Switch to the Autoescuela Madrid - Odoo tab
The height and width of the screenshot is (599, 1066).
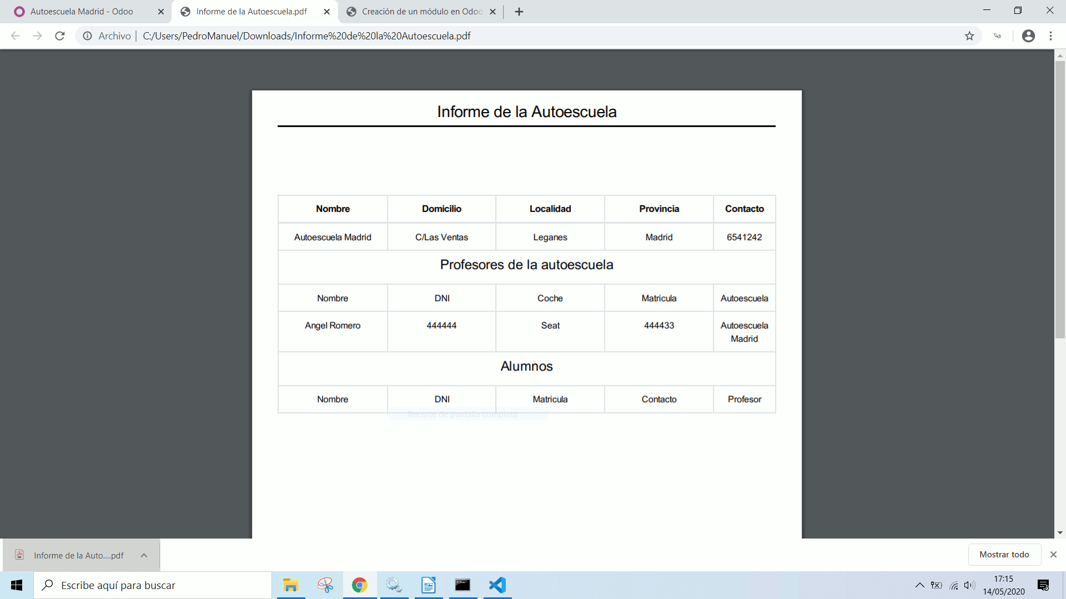pos(83,11)
